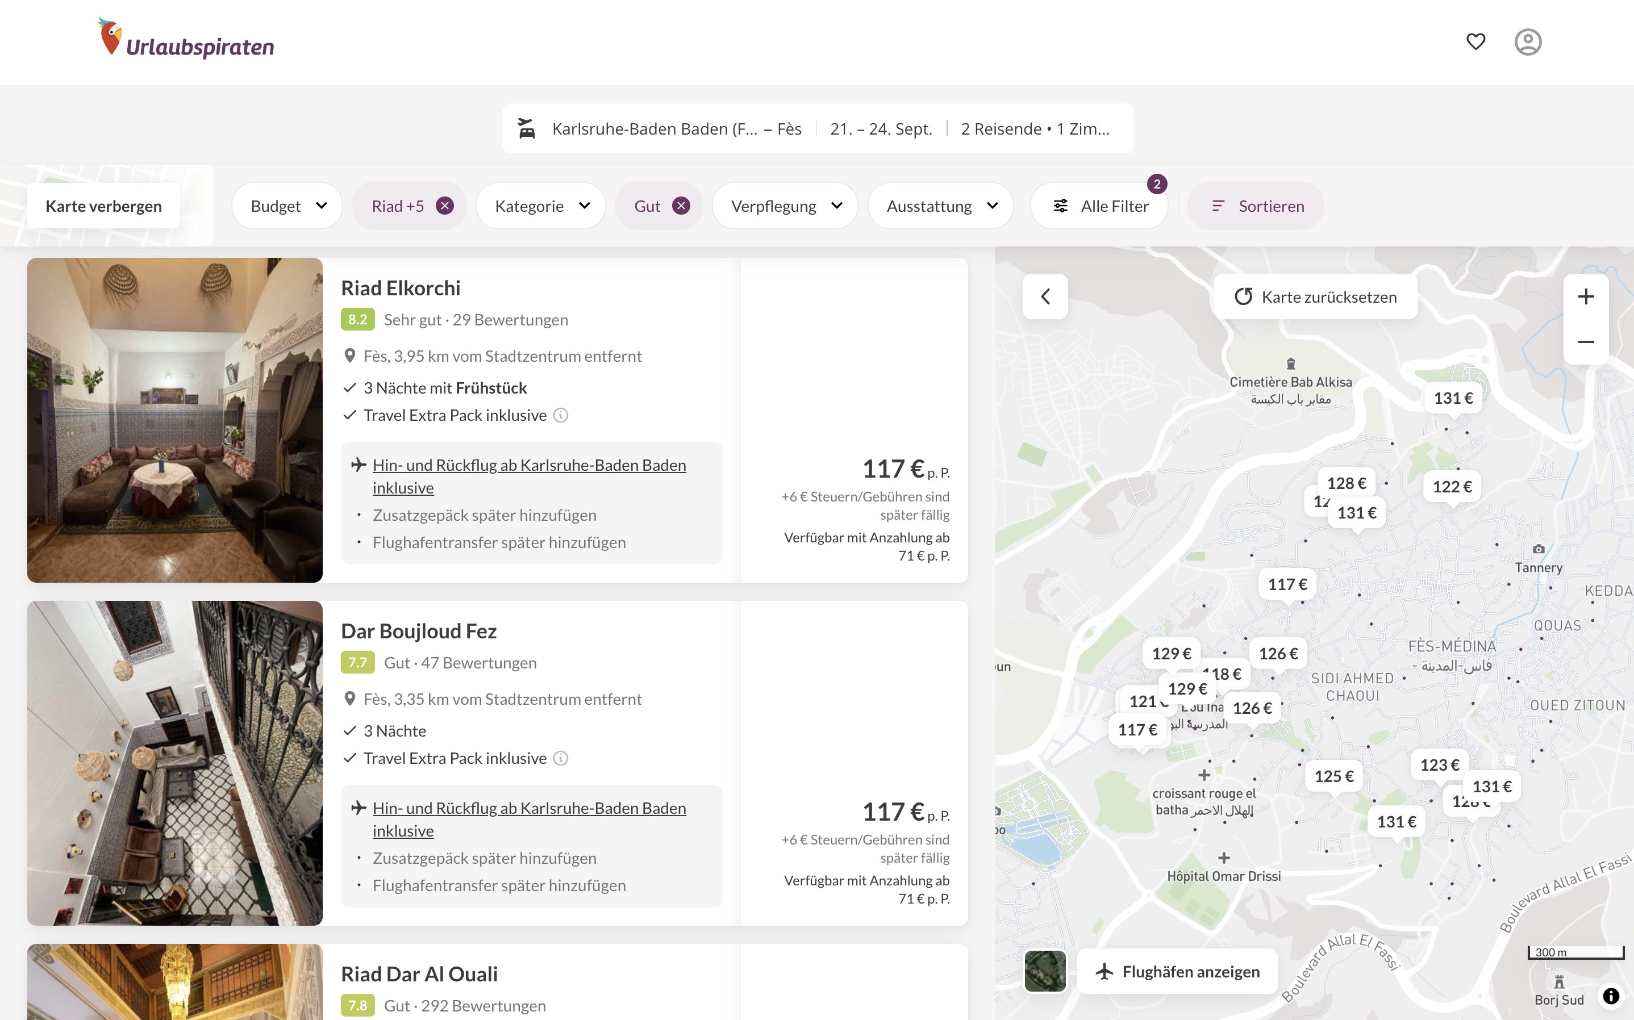
Task: Click Cimetière Bab Alkisa map landmark
Action: (1290, 383)
